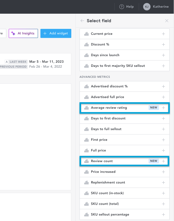
Task: Add the Advertised discount % field
Action: pos(163,86)
